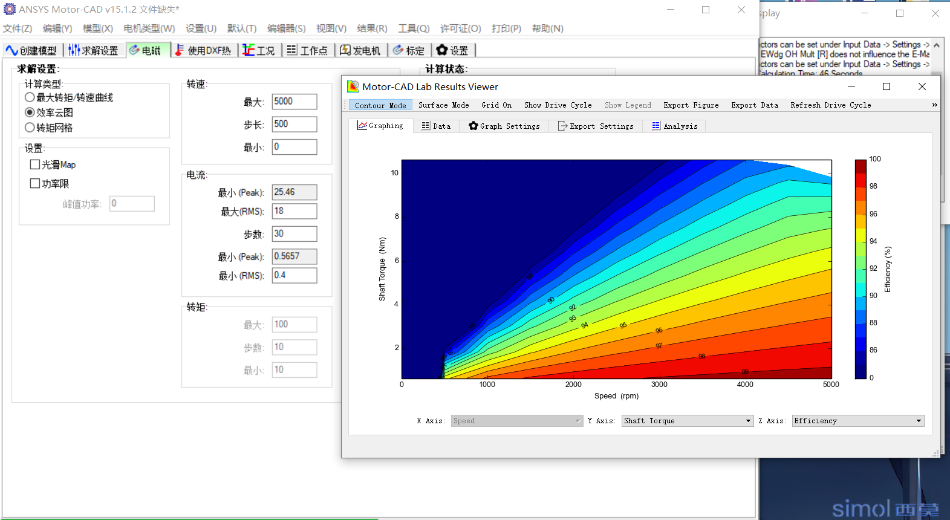Open the 默认(T) menu
The image size is (950, 520).
242,28
